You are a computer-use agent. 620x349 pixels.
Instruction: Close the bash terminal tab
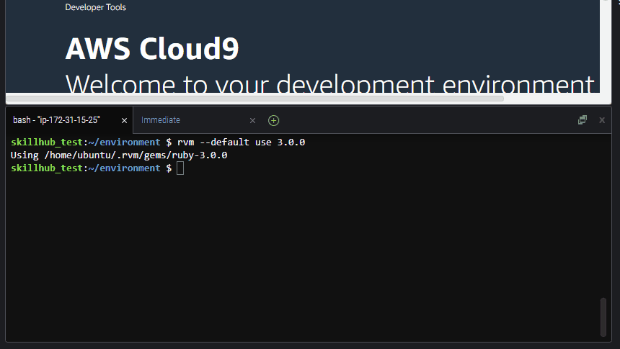coord(124,120)
